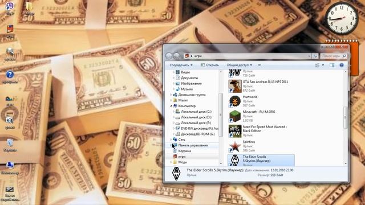Show more toolbar commands via double chevron

259,65
